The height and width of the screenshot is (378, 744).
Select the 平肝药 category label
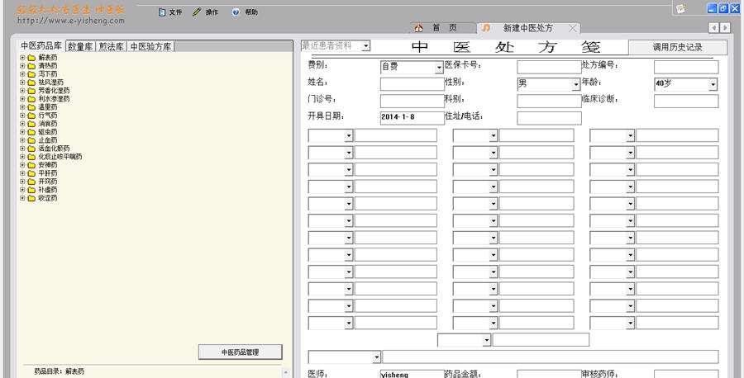pos(47,173)
